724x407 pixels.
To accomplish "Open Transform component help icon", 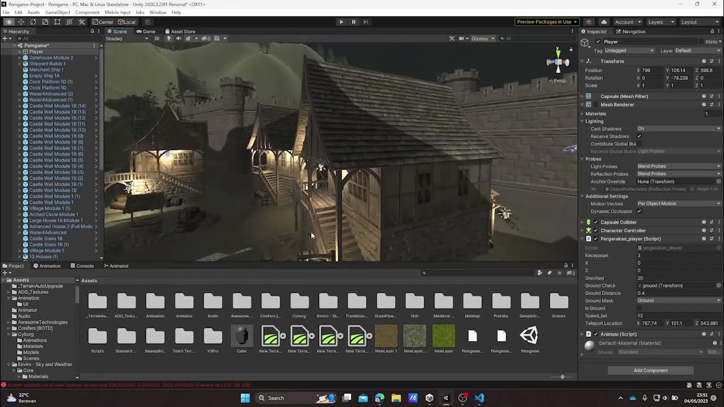I will pos(704,61).
